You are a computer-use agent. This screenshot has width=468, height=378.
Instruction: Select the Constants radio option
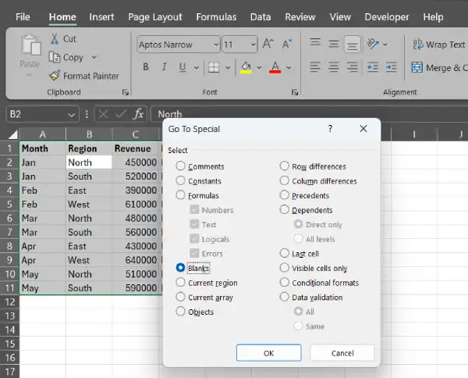coord(180,180)
